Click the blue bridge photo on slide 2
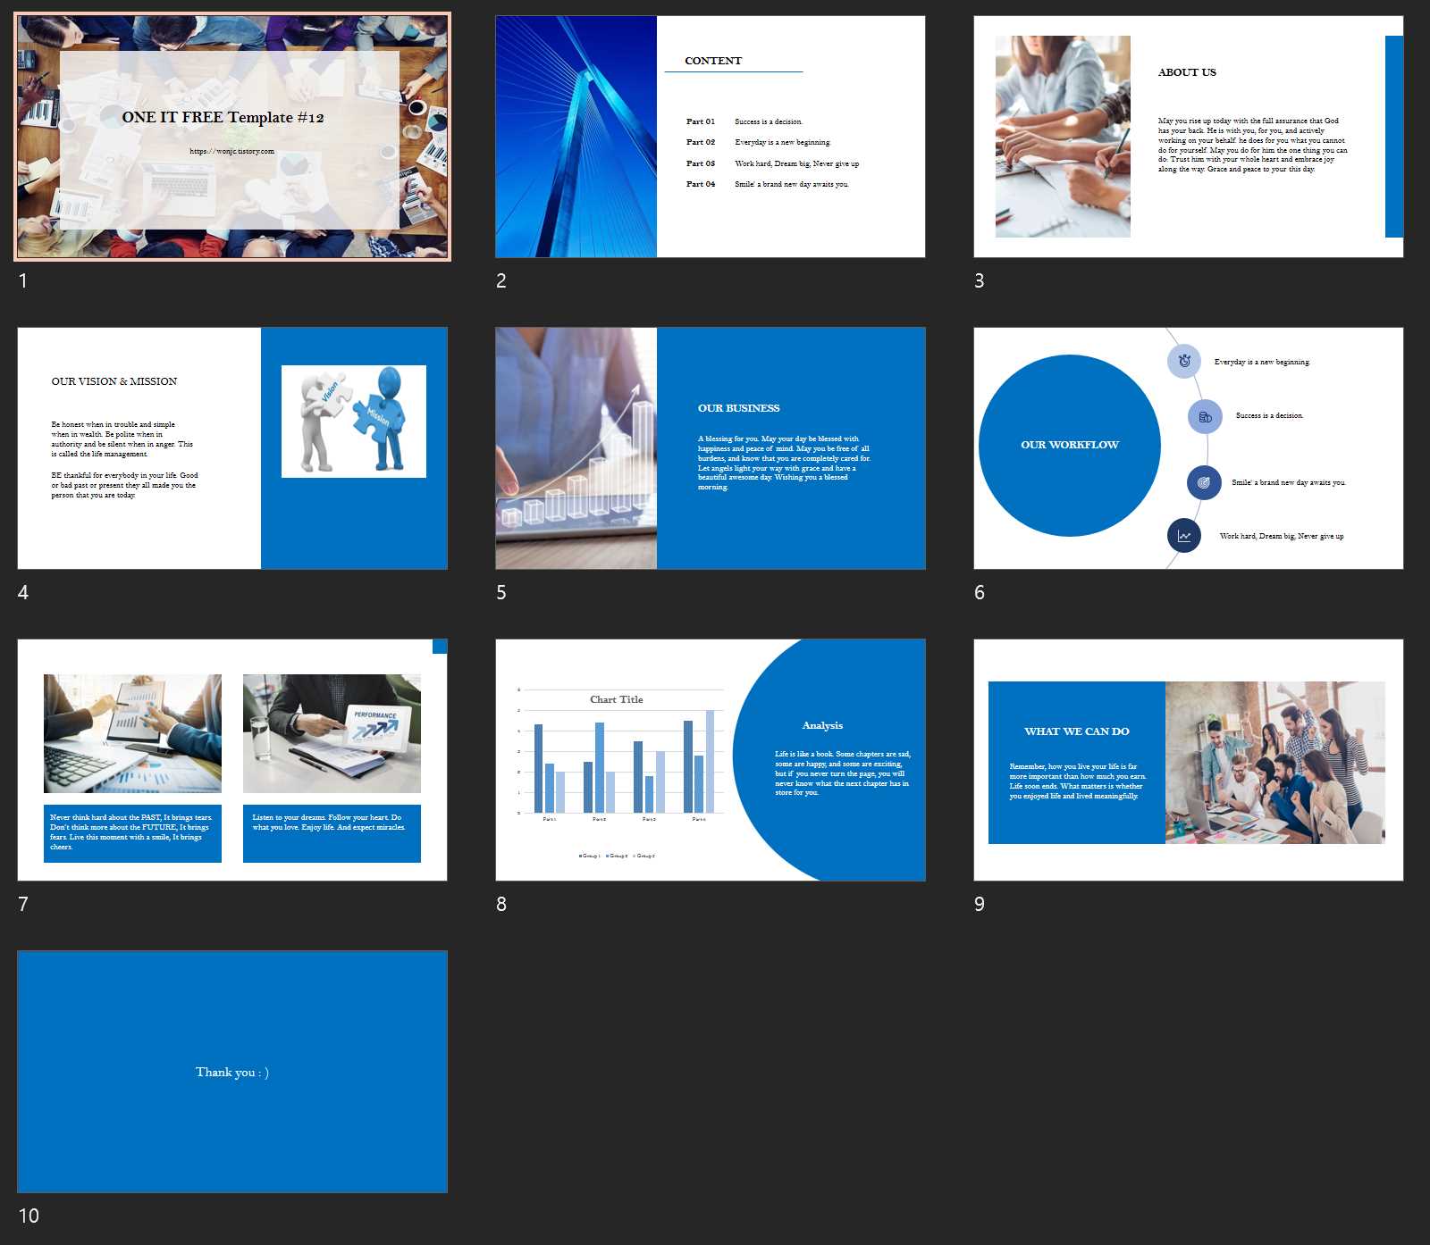This screenshot has width=1430, height=1245. click(x=576, y=137)
